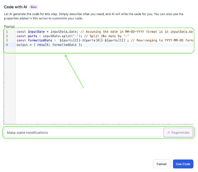Click the Prompt label above the editor
Image resolution: width=198 pixels, height=172 pixels.
(x=9, y=26)
